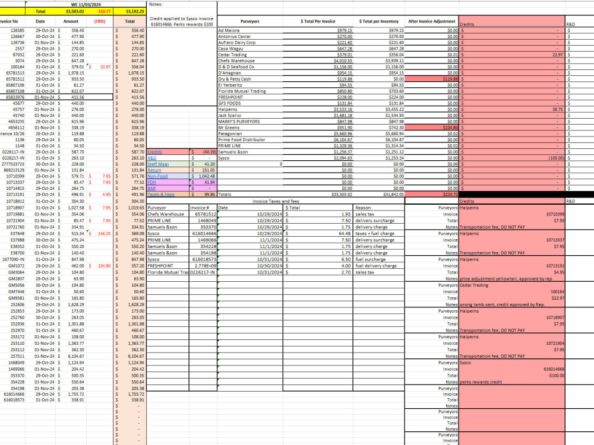Open the R&D link under Credits
The height and width of the screenshot is (445, 594).
click(151, 158)
